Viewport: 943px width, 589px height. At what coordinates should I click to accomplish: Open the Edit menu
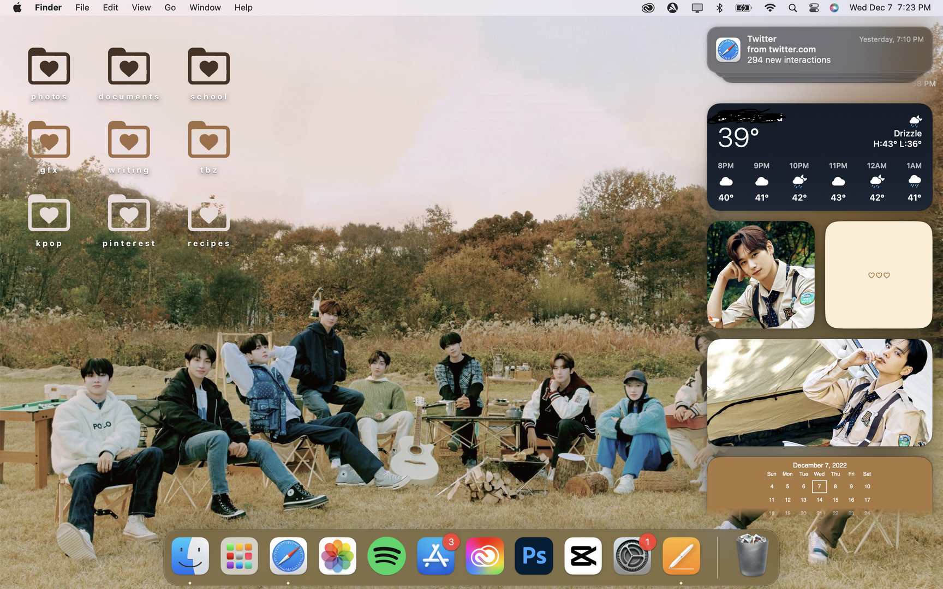tap(110, 8)
